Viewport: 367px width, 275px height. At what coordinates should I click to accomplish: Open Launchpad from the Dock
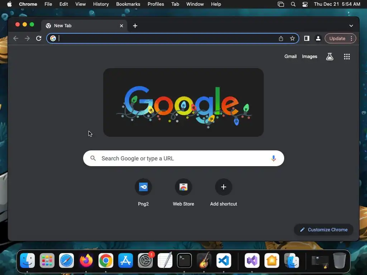[x=47, y=261]
